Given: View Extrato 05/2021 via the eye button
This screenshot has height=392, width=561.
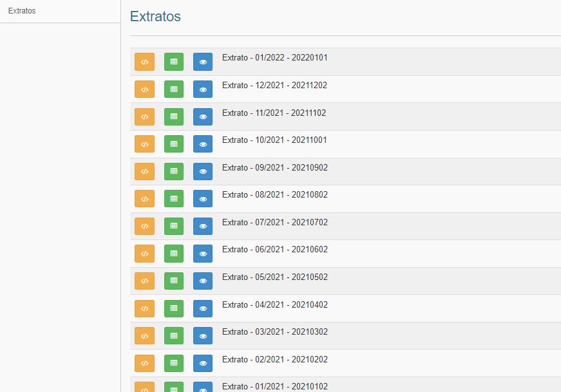Looking at the screenshot, I should point(203,281).
